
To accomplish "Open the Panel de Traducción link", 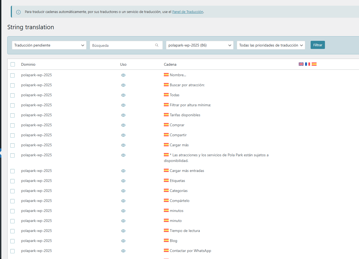I will click(188, 12).
